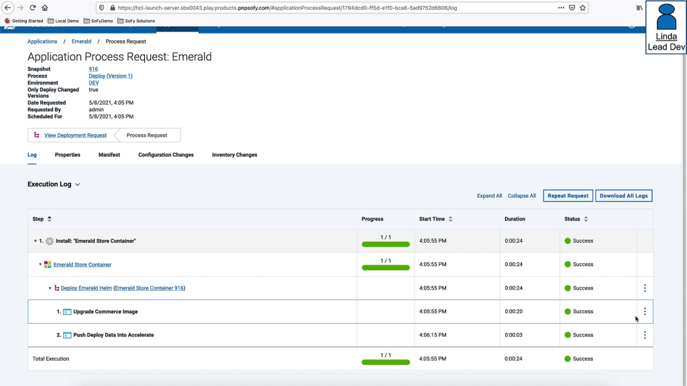Click the green Total Execution progress bar

385,362
